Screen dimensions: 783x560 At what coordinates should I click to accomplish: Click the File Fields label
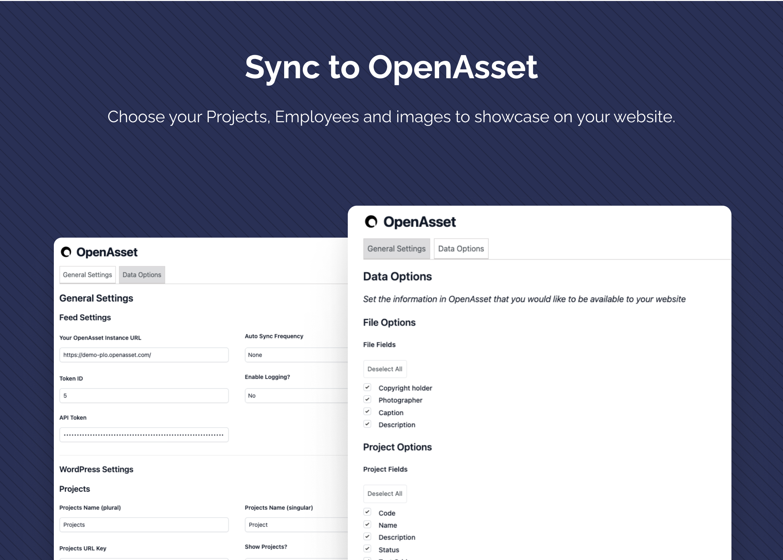(380, 345)
